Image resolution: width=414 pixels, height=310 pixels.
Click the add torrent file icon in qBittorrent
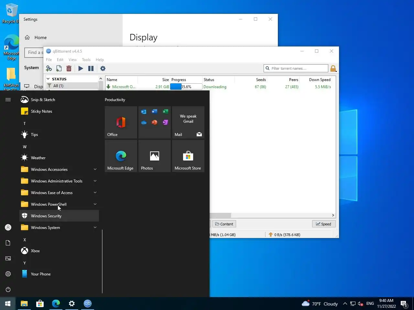[59, 68]
